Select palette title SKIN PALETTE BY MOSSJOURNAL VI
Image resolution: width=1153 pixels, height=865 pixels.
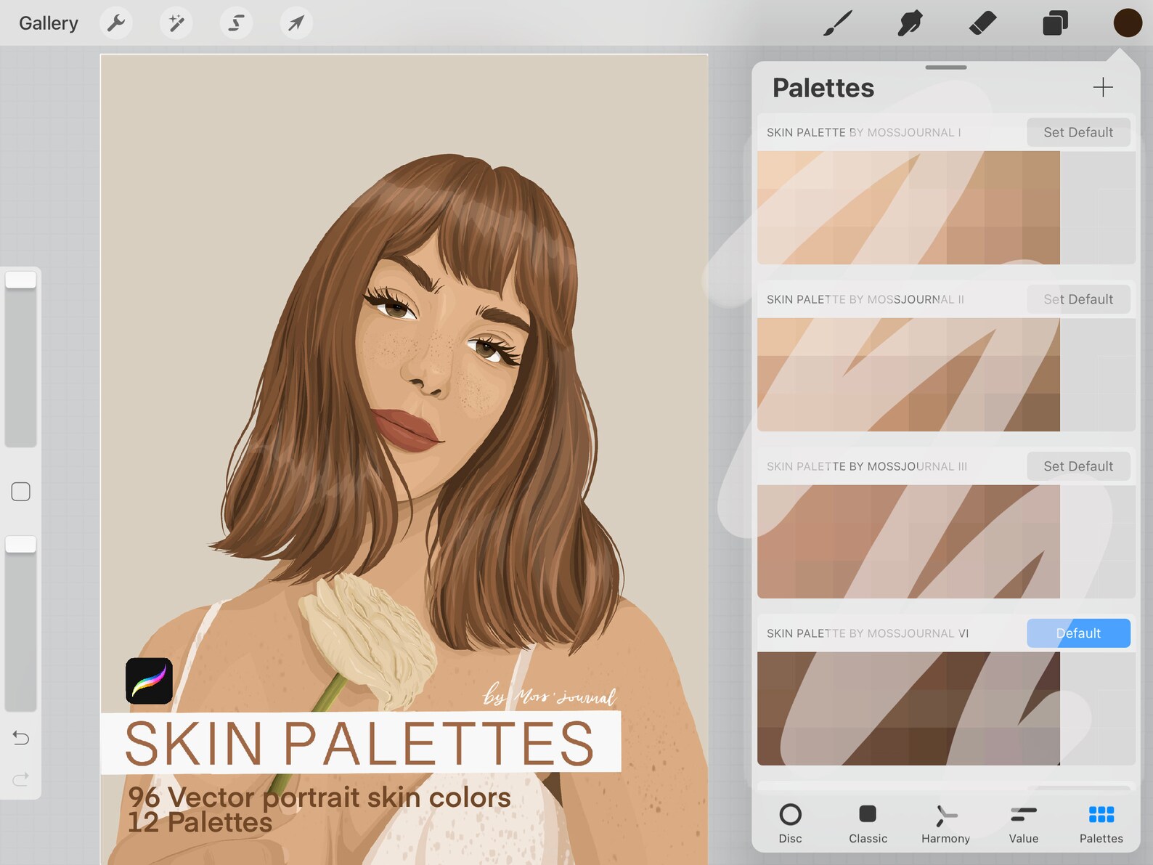click(868, 633)
